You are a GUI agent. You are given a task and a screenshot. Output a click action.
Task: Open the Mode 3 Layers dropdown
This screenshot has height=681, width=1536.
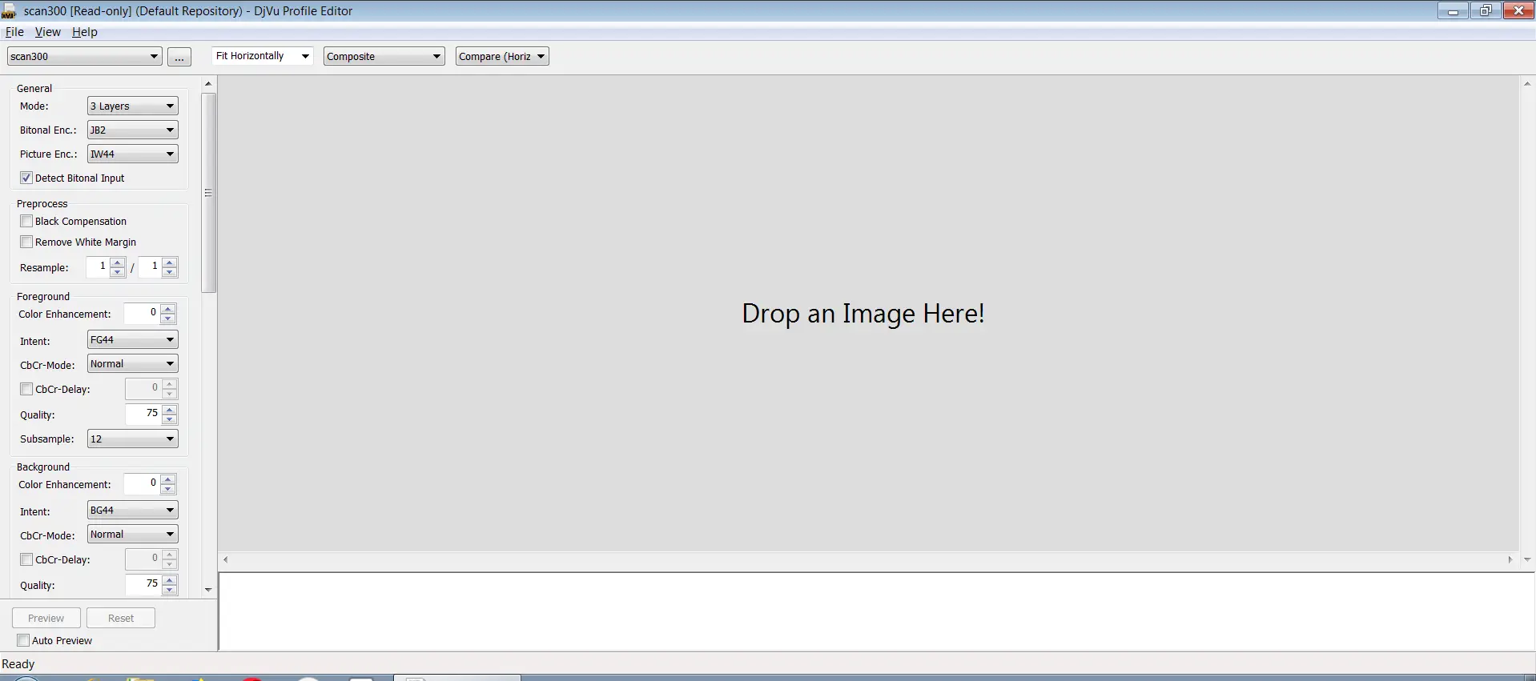tap(132, 106)
